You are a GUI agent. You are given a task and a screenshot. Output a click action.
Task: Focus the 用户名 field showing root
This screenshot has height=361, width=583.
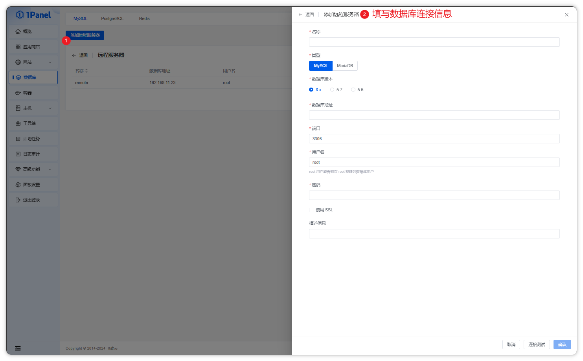434,162
